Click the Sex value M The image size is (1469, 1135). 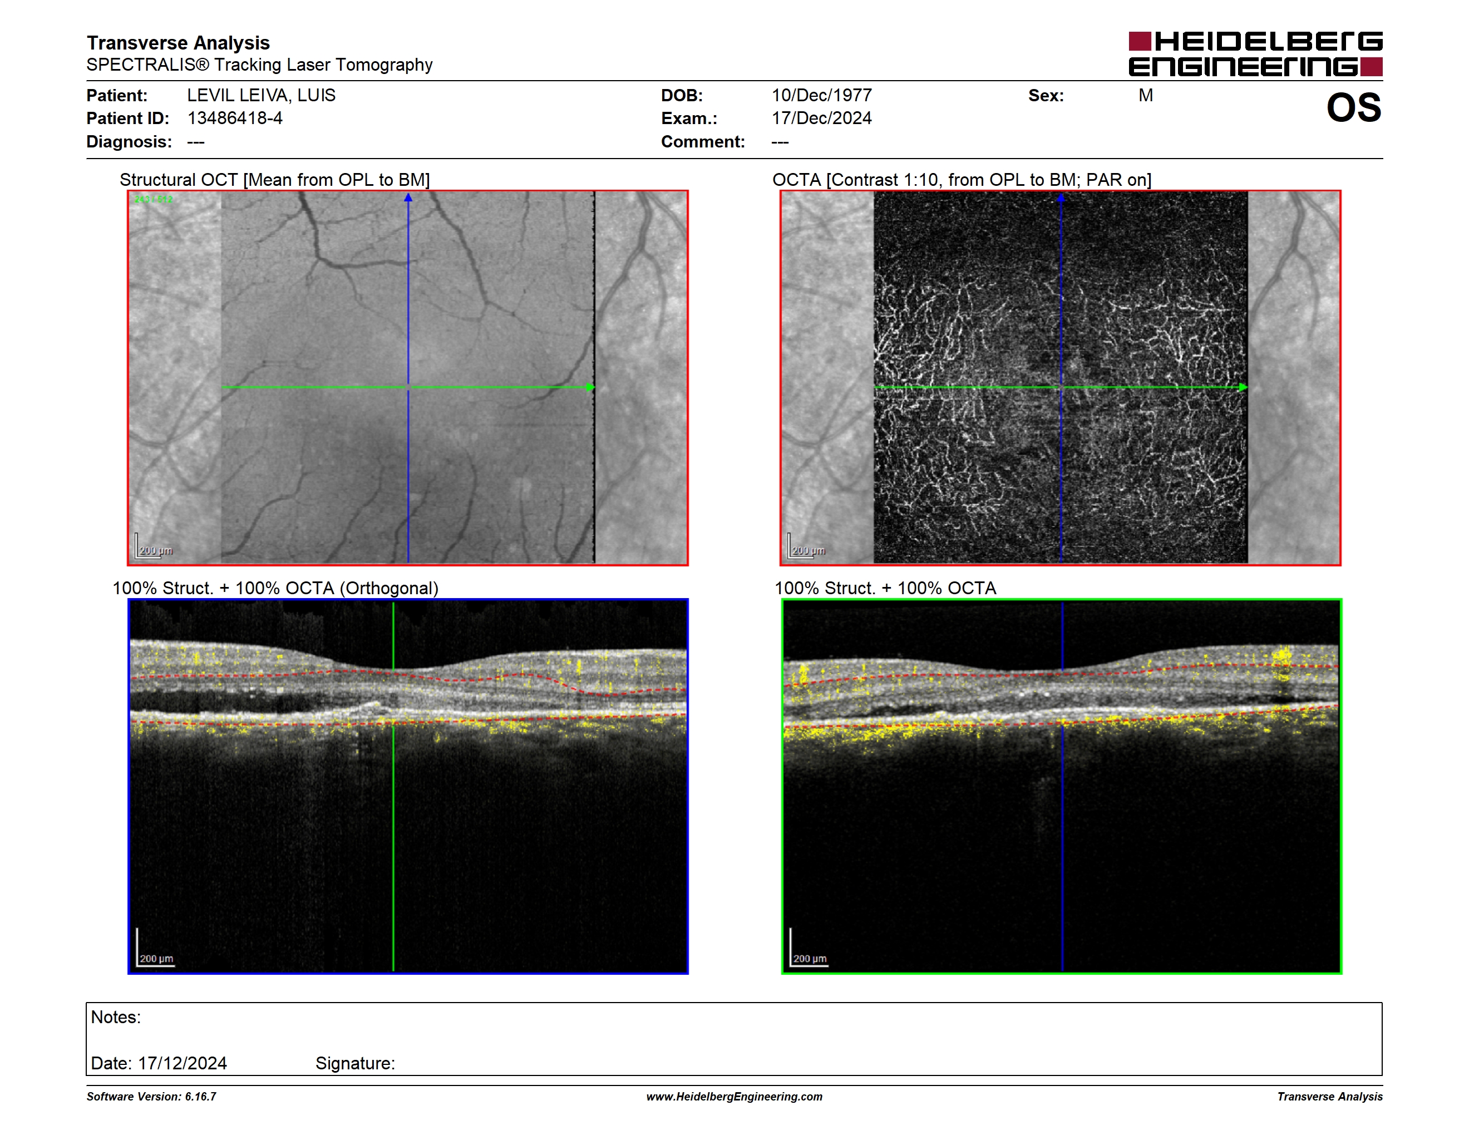pyautogui.click(x=1146, y=96)
